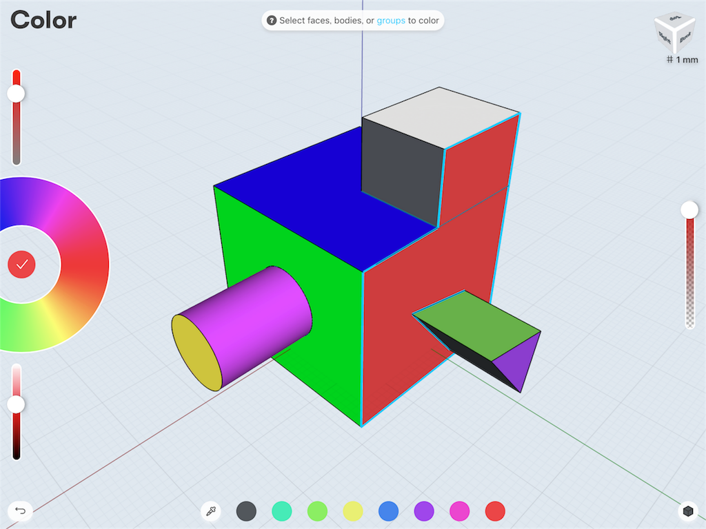Open the 1 mm grid size setting
706x529 pixels.
[683, 60]
